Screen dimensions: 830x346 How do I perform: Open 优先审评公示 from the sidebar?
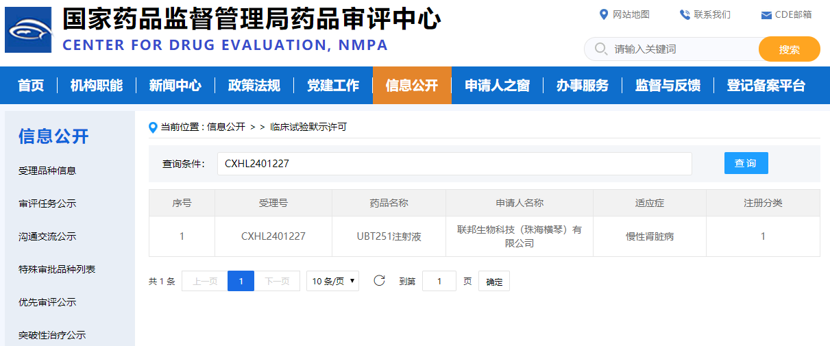click(47, 302)
